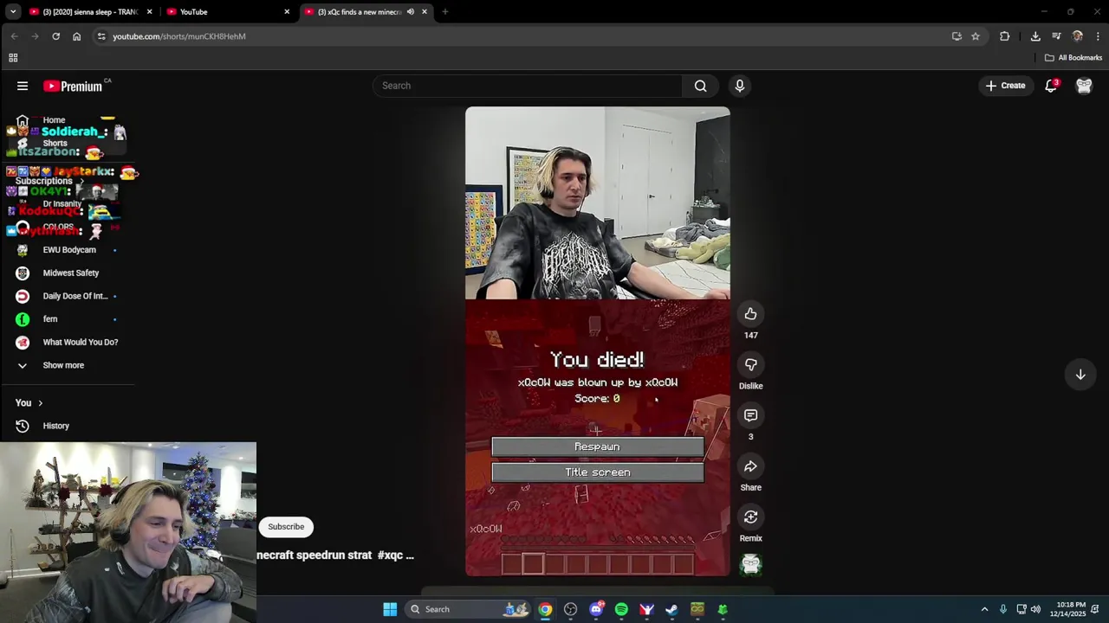
Task: Reload the browser page
Action: tap(55, 36)
